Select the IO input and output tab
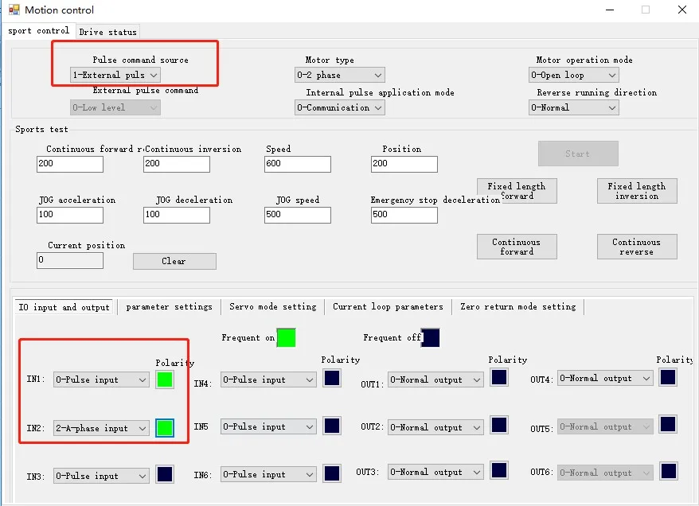 point(64,307)
